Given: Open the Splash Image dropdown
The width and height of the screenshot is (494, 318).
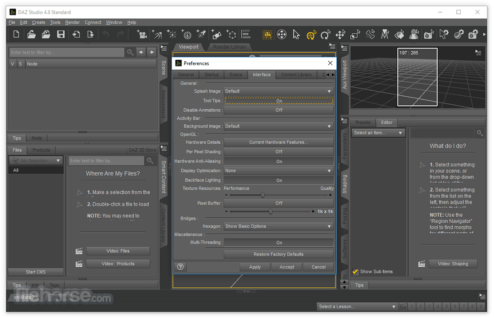Looking at the screenshot, I should (x=279, y=91).
